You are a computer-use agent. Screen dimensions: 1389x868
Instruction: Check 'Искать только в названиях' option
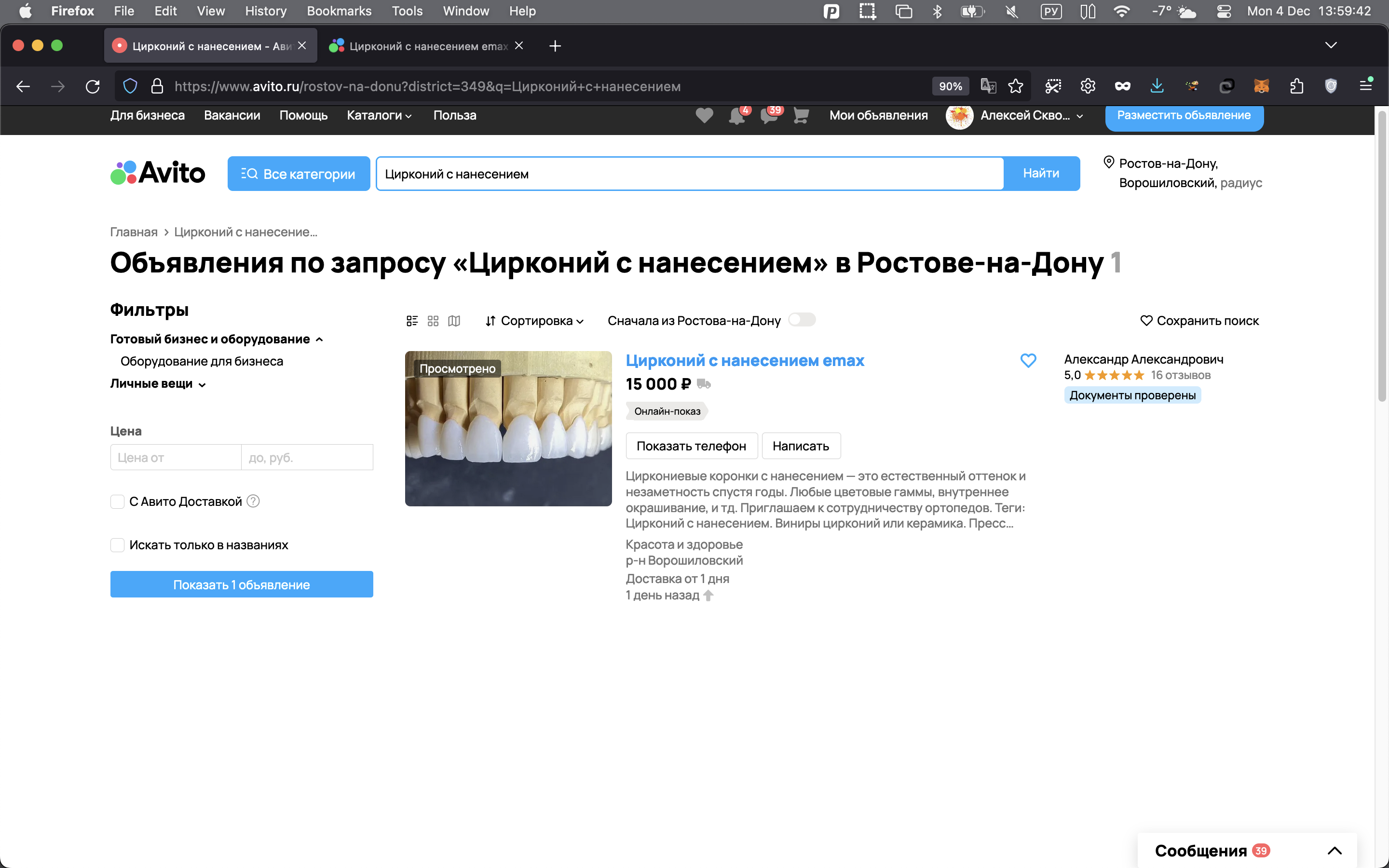[117, 545]
